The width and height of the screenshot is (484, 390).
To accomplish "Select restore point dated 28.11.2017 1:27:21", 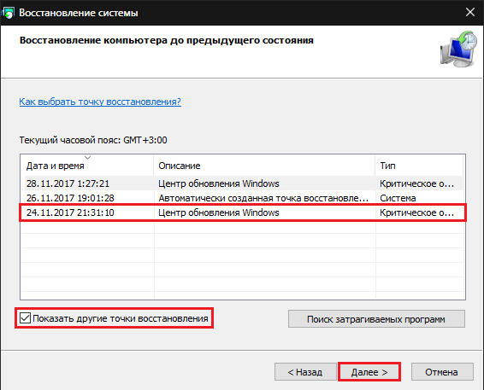I will 243,183.
